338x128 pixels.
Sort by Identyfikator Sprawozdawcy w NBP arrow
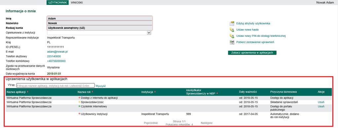click(x=217, y=93)
